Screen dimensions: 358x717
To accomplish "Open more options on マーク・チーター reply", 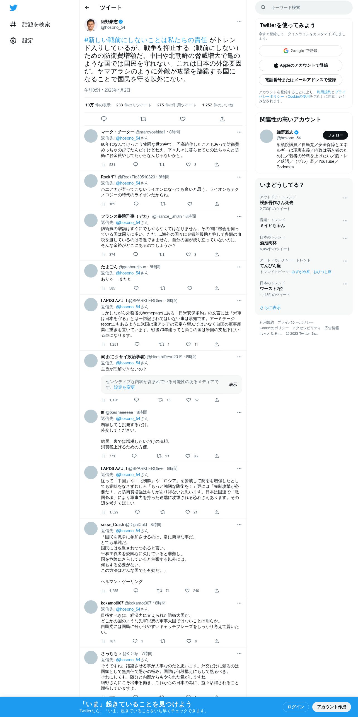I will click(x=239, y=132).
